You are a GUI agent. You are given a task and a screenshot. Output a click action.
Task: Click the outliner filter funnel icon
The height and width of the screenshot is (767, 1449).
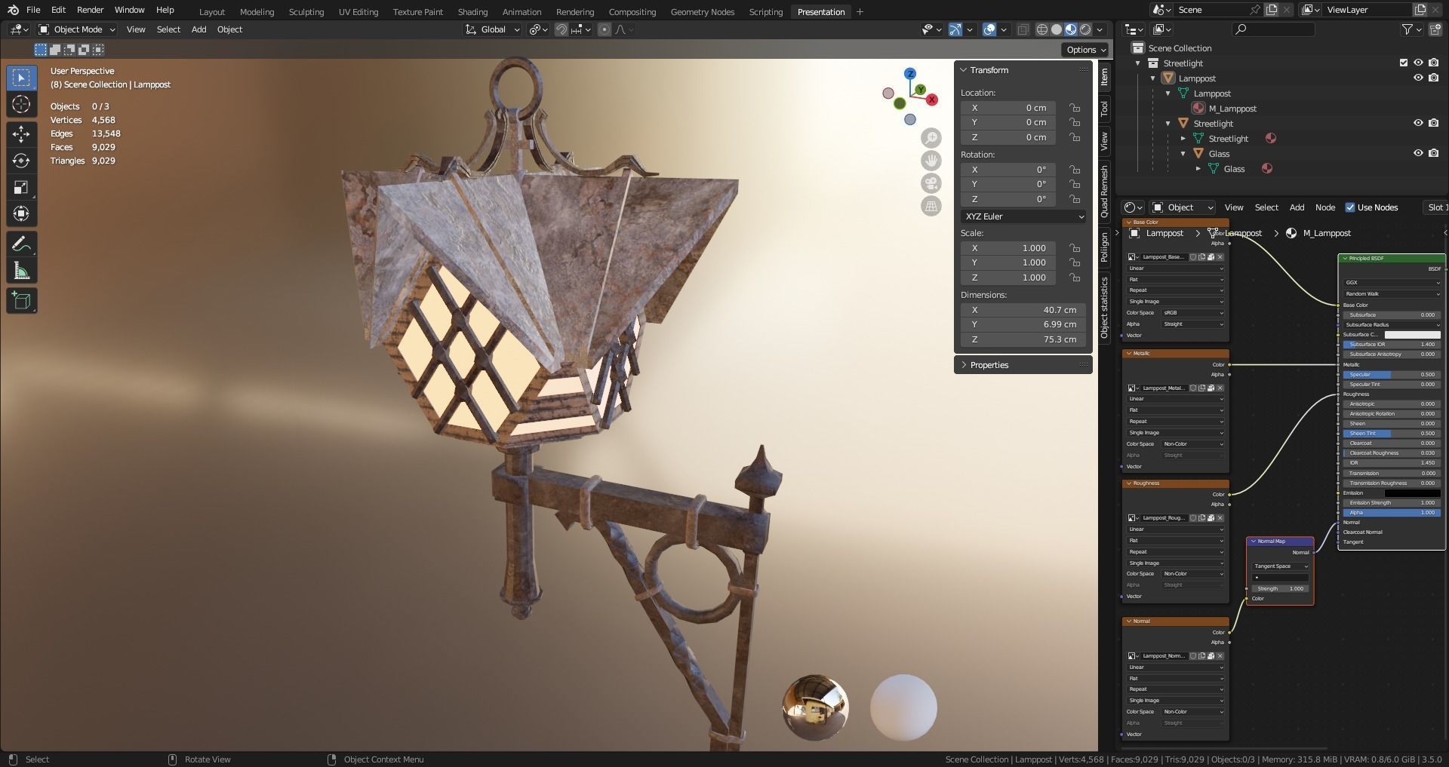[x=1407, y=29]
